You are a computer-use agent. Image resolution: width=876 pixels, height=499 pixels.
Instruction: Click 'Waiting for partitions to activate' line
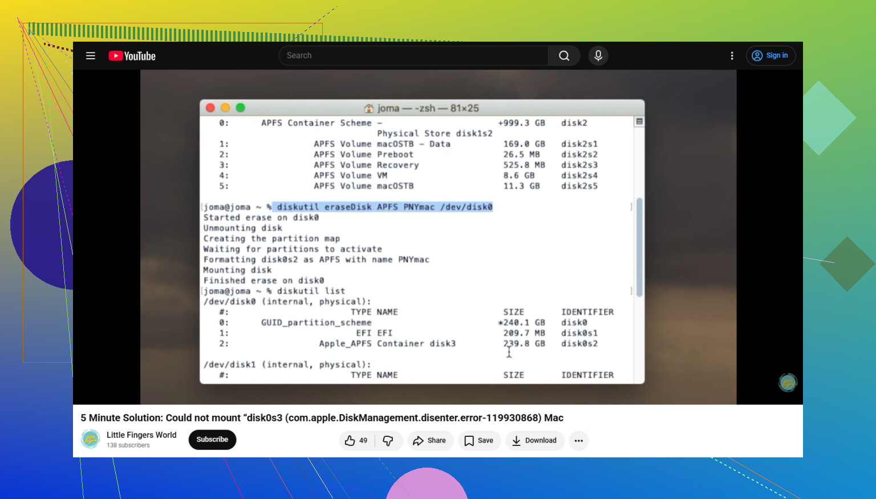click(x=293, y=249)
